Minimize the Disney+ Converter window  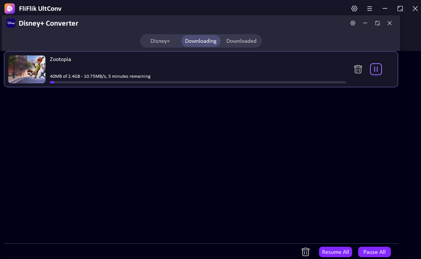pos(365,23)
